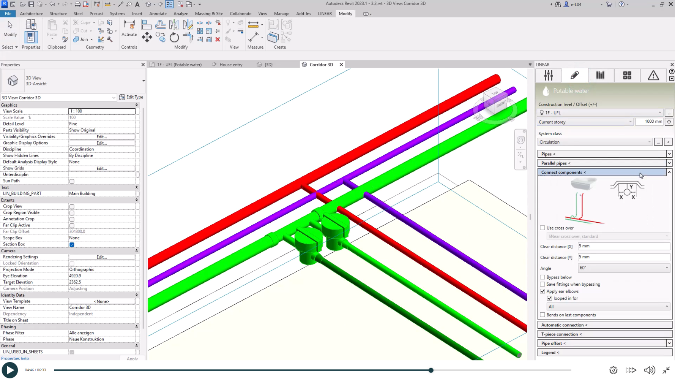675x380 pixels.
Task: Select the Measure tool icon
Action: pyautogui.click(x=253, y=37)
